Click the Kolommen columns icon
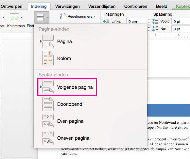Viewport: 190px width, 159px height. pyautogui.click(x=14, y=17)
